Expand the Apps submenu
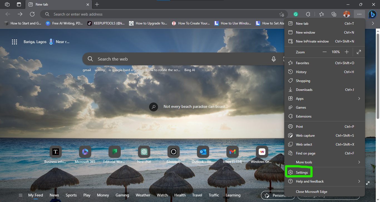 [324, 99]
